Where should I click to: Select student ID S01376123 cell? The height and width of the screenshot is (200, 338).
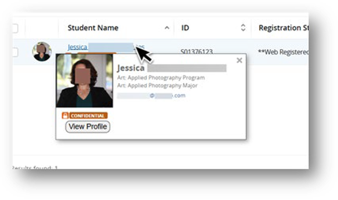196,52
